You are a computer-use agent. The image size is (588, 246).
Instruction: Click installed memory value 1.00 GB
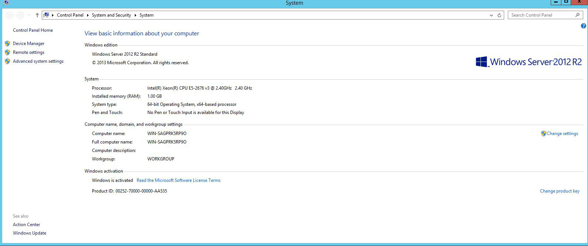[x=154, y=96]
